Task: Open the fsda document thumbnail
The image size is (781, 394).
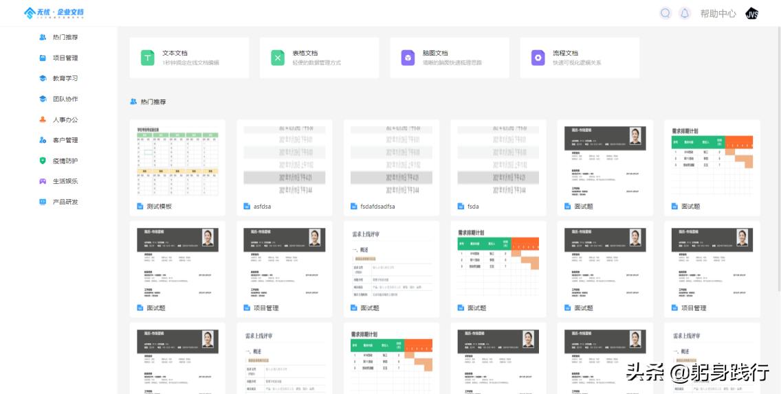Action: (x=498, y=161)
